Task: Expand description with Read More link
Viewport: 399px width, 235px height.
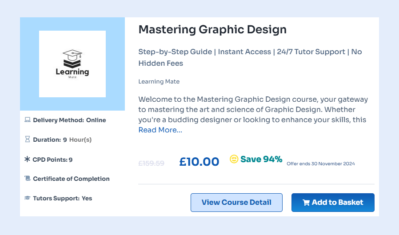Action: tap(160, 130)
